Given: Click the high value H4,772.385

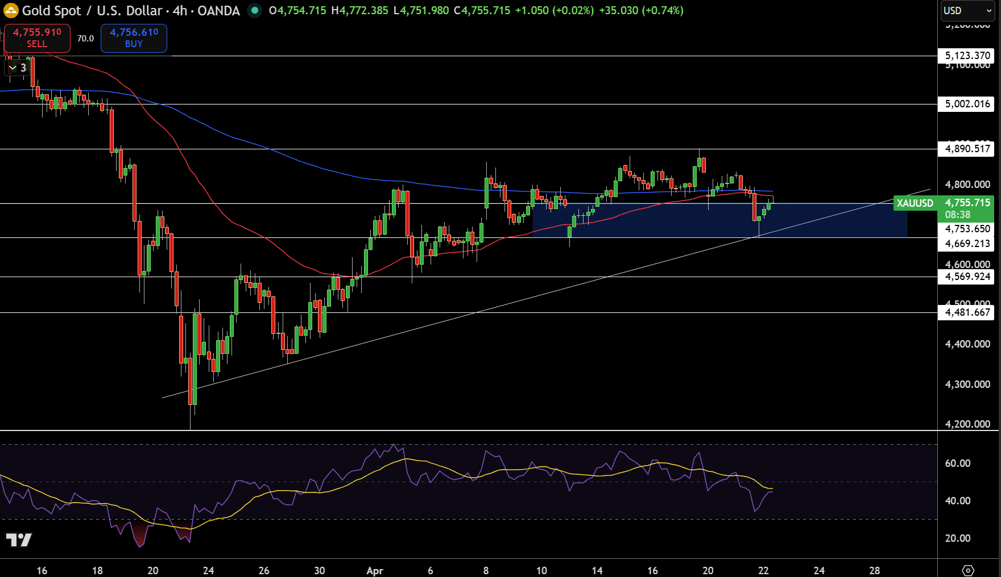Looking at the screenshot, I should pos(359,10).
